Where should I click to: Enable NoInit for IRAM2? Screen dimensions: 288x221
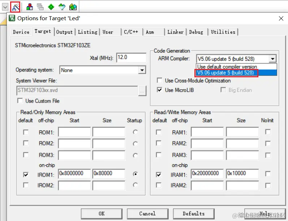click(268, 185)
